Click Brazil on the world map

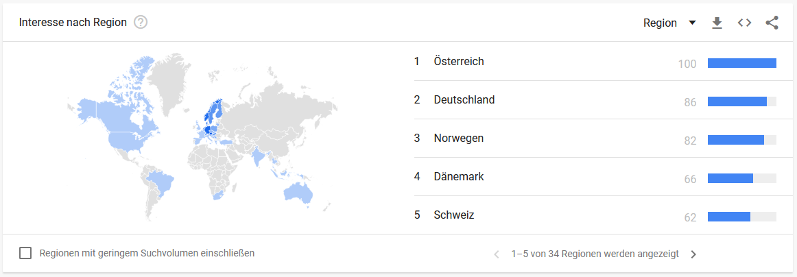tap(160, 184)
